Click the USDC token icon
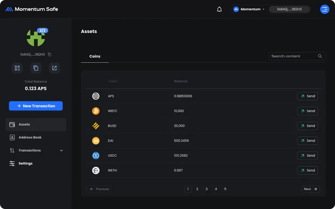335x209 pixels. [x=96, y=155]
